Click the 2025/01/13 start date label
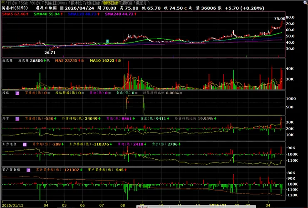The image size is (308, 208). click(12, 205)
